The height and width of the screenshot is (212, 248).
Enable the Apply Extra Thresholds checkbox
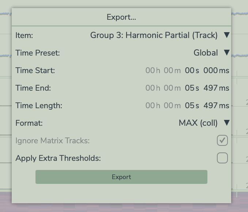point(222,158)
